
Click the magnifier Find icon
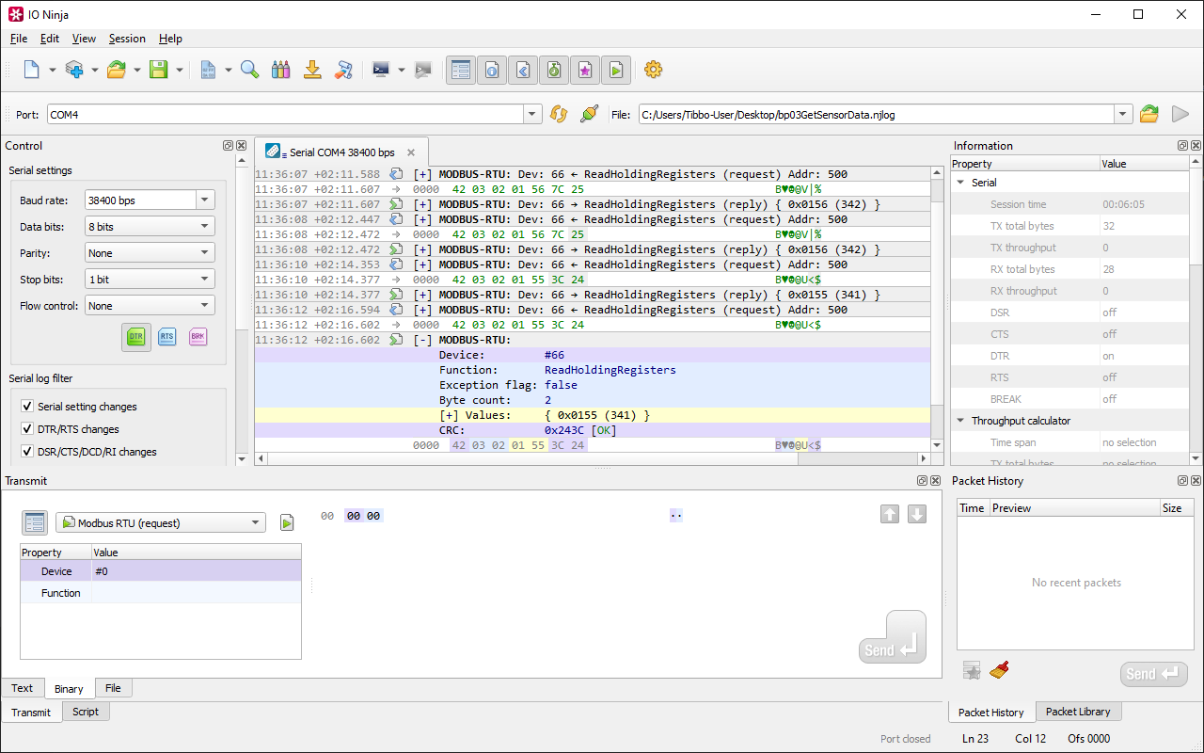[x=249, y=70]
